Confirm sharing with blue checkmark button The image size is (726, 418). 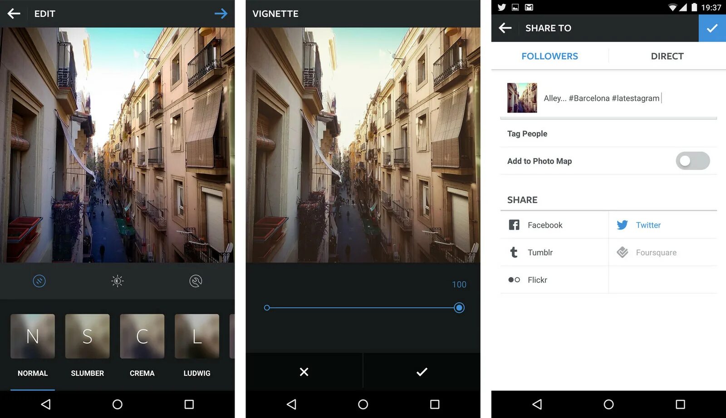(712, 28)
